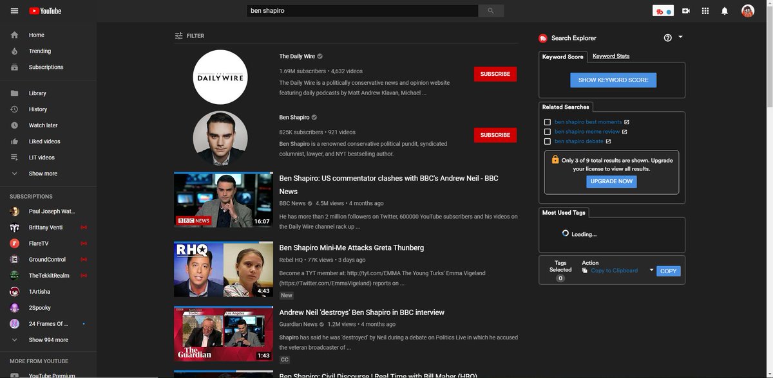This screenshot has width=773, height=378.
Task: Open the Search Explorer help icon
Action: click(x=668, y=38)
